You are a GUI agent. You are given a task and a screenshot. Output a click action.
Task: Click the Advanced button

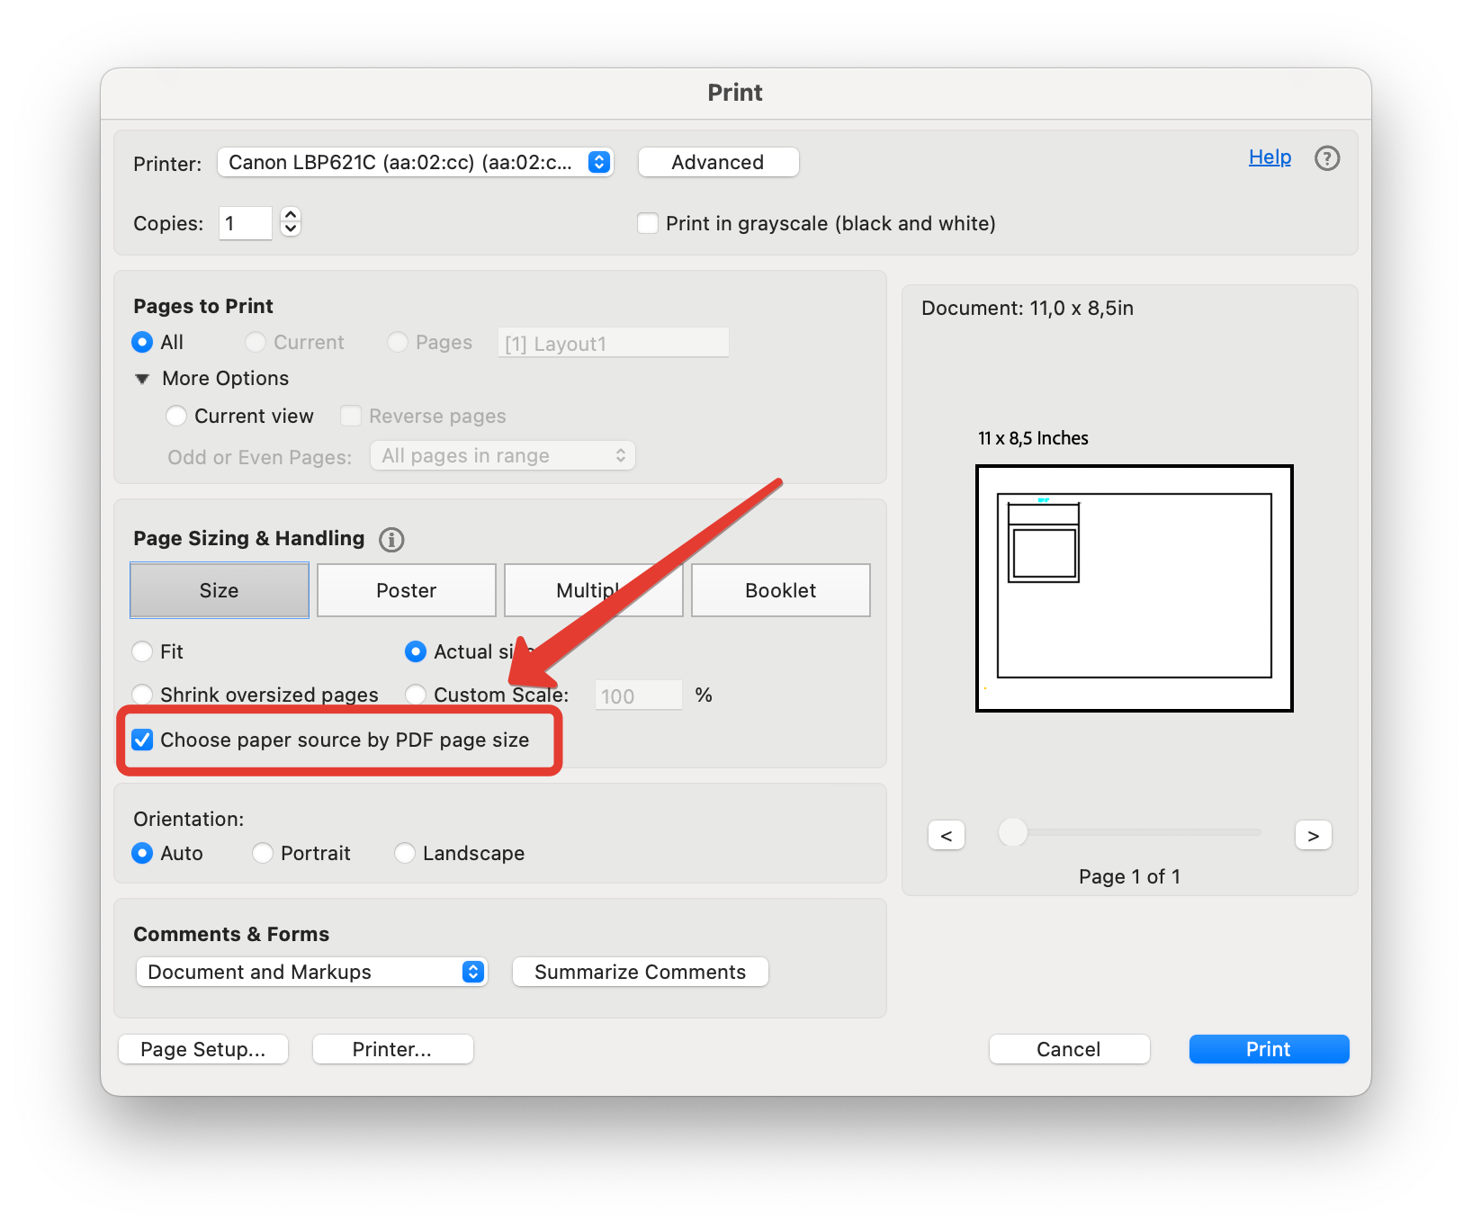pos(718,162)
